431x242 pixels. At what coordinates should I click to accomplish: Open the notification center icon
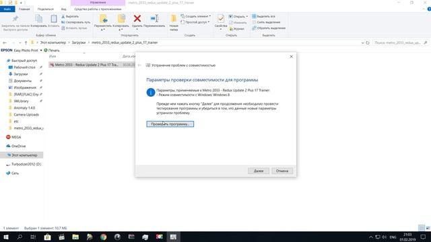point(423,237)
